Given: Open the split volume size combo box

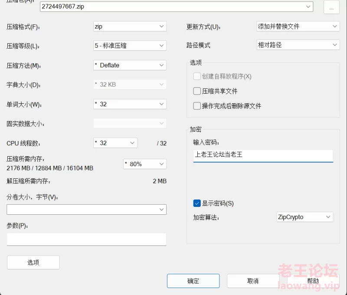Looking at the screenshot, I should (86, 210).
